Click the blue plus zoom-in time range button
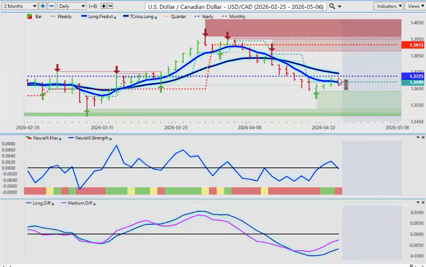426x267 pixels. click(43, 6)
